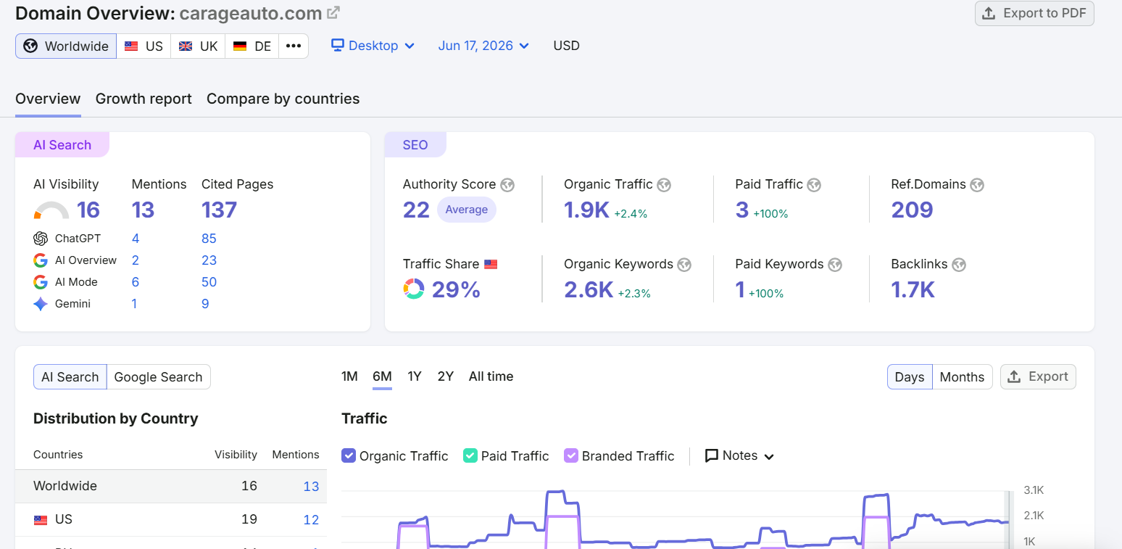Click globe icon next to Organic Traffic

point(664,185)
